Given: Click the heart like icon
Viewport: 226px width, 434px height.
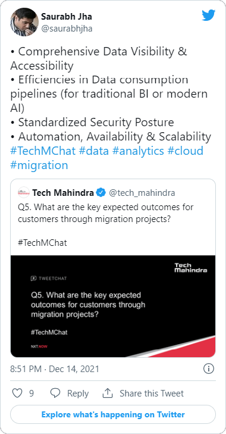Looking at the screenshot, I should pos(17,393).
